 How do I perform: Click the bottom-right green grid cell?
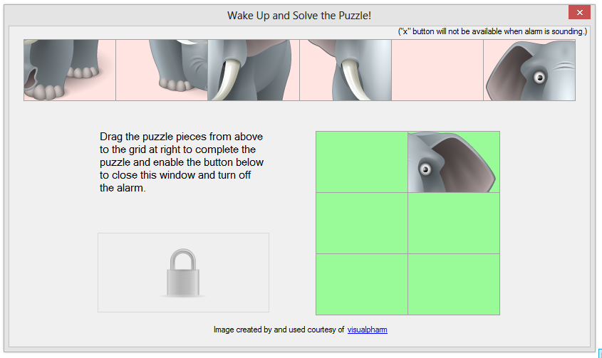(454, 284)
